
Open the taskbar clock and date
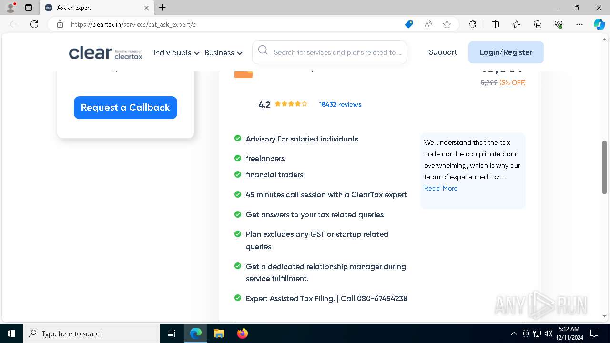(569, 333)
